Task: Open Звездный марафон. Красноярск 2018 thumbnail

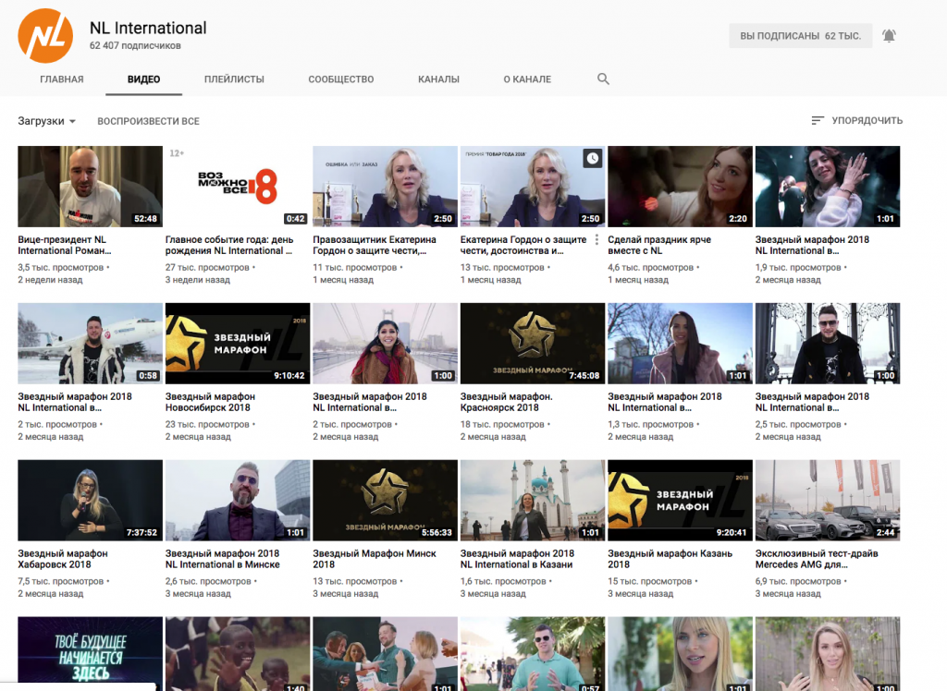Action: tap(532, 344)
